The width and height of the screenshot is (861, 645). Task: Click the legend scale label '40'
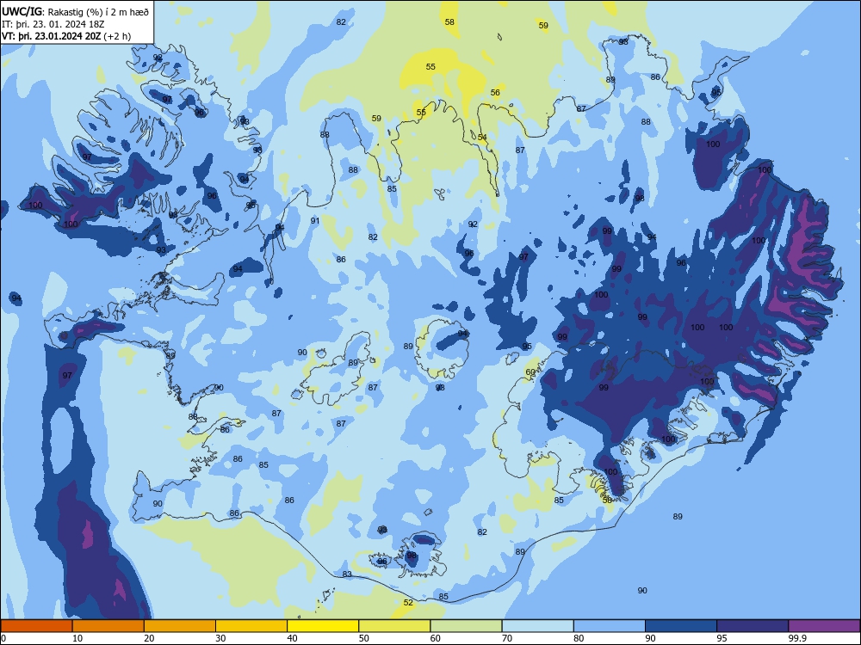293,638
